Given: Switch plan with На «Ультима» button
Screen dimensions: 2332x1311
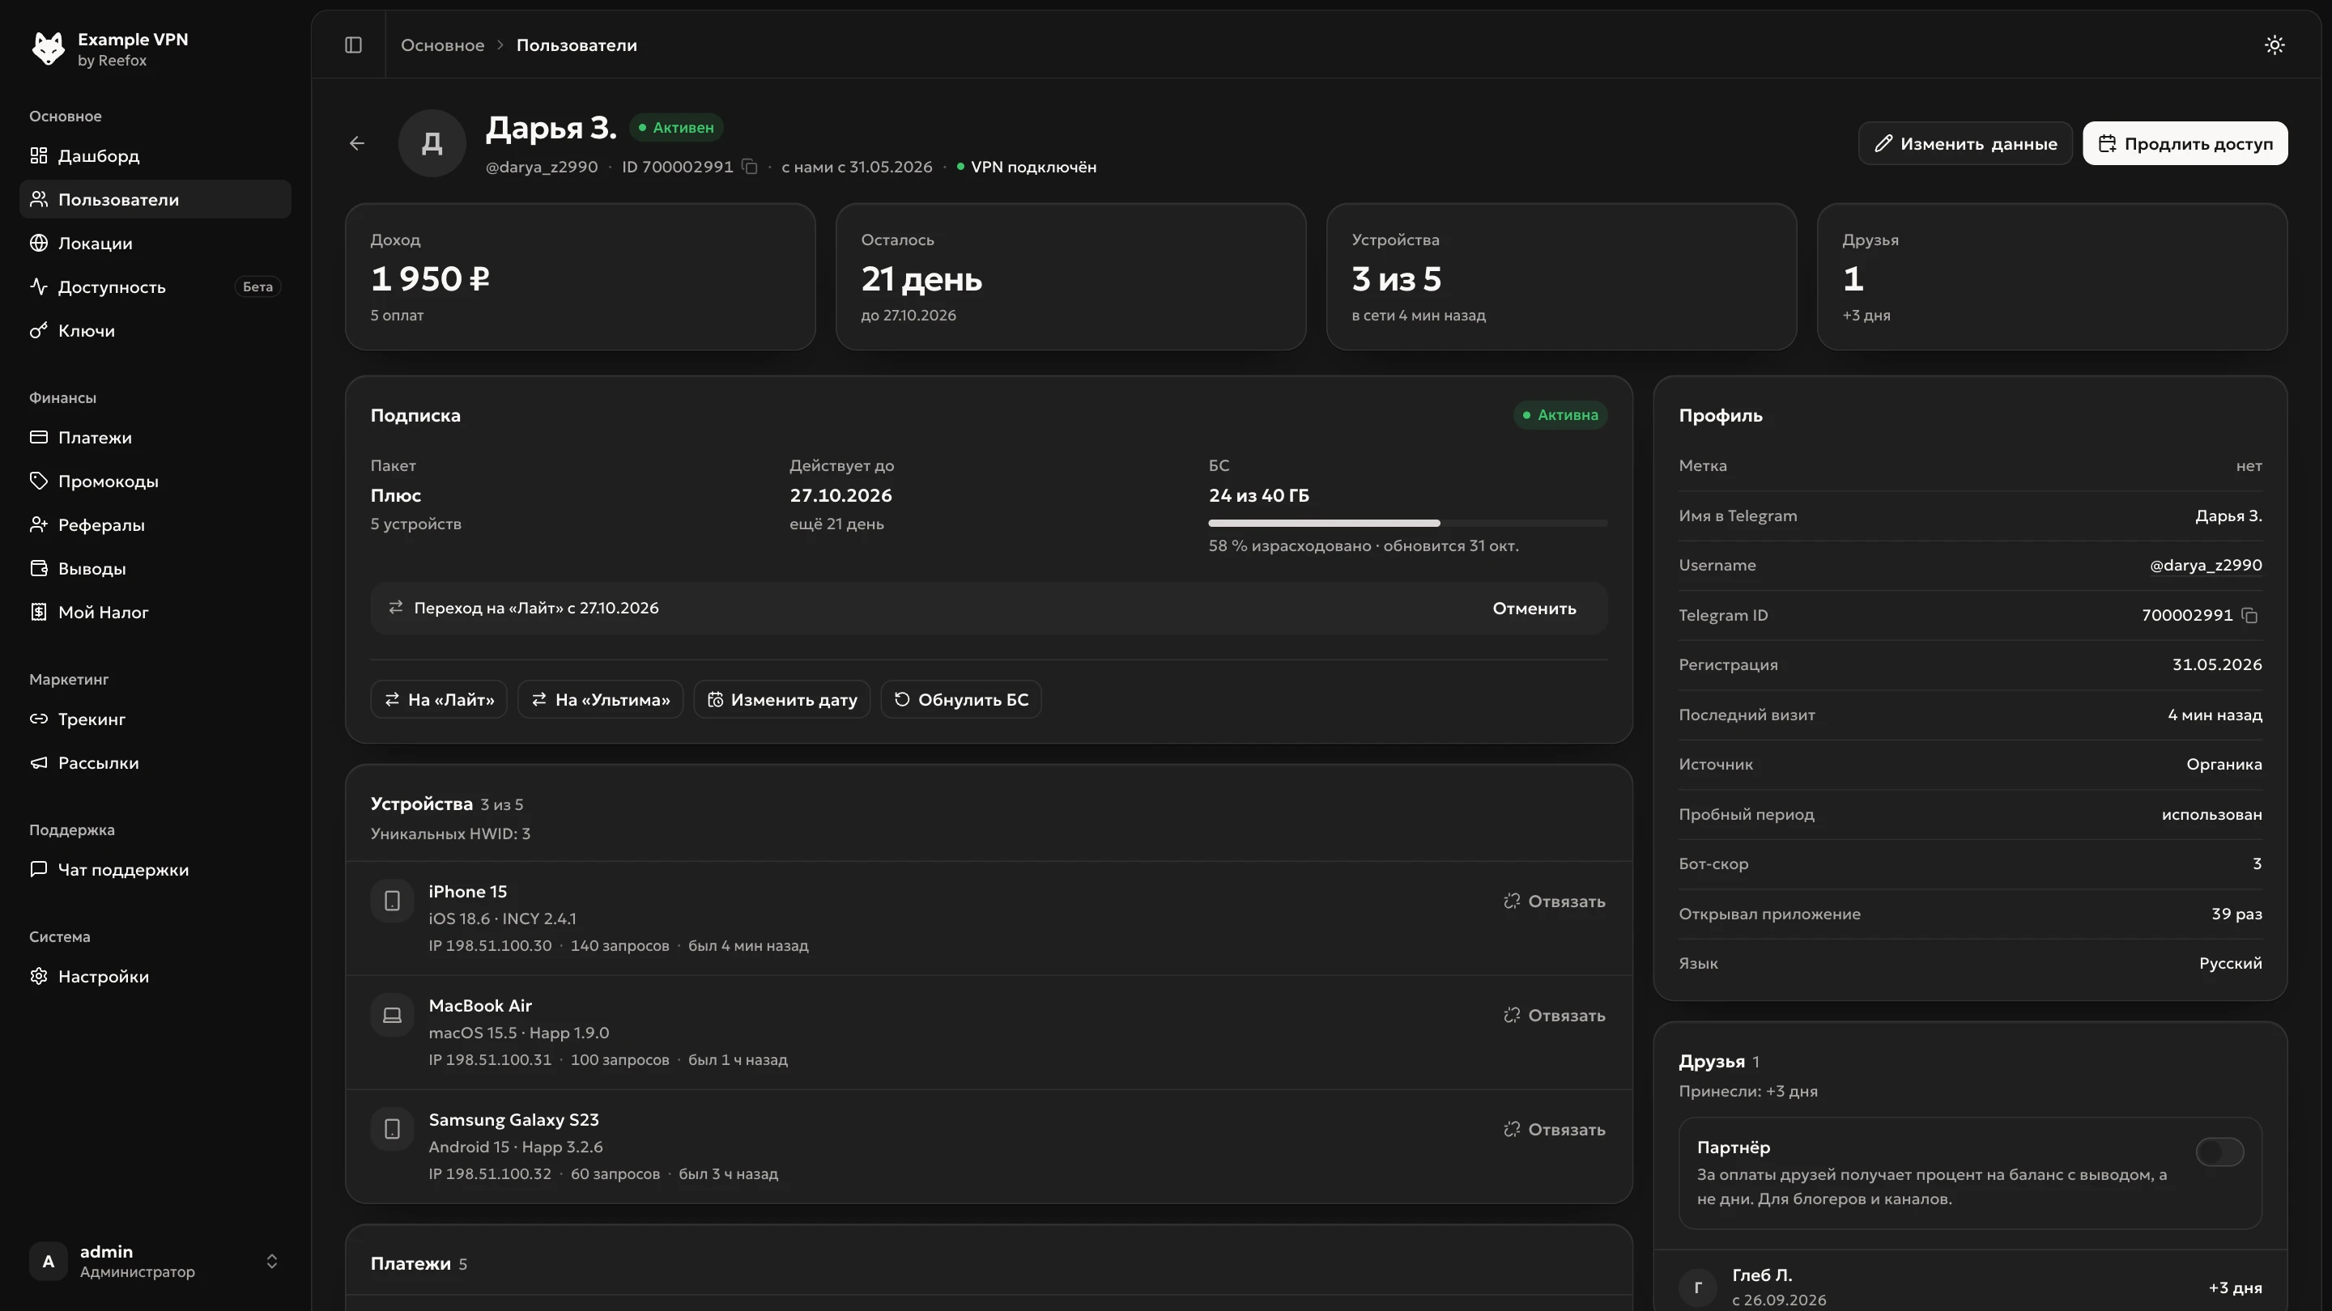Looking at the screenshot, I should [600, 699].
